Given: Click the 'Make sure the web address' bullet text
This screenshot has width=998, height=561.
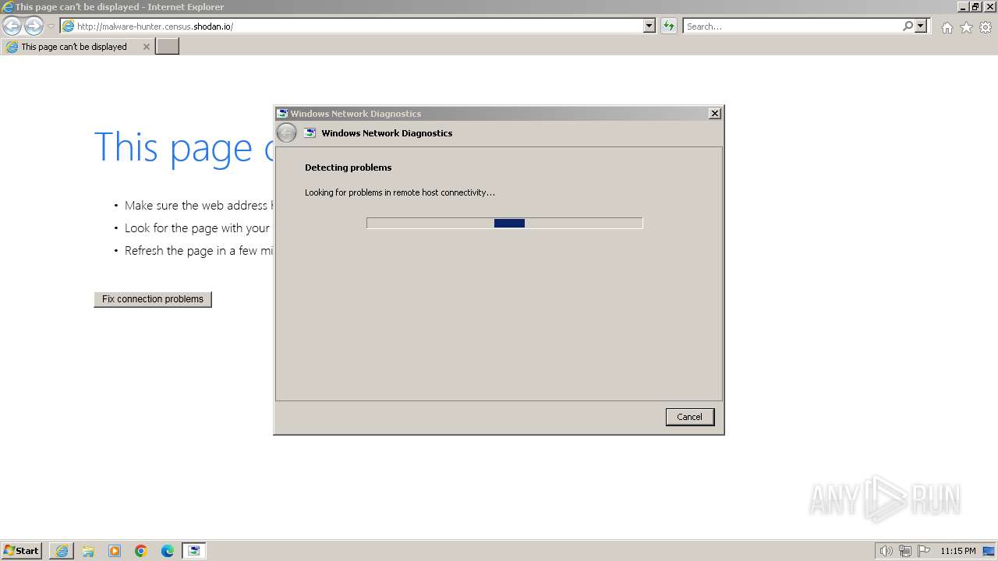Looking at the screenshot, I should pos(197,206).
